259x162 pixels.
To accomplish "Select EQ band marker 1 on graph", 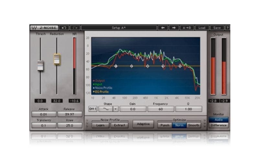I will 116,66.
